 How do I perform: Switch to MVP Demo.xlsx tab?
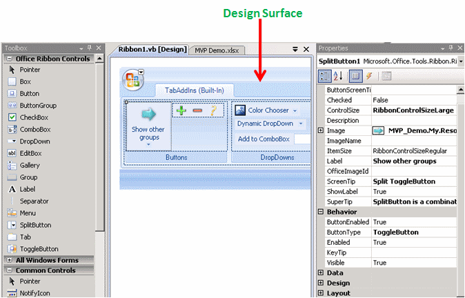click(217, 50)
